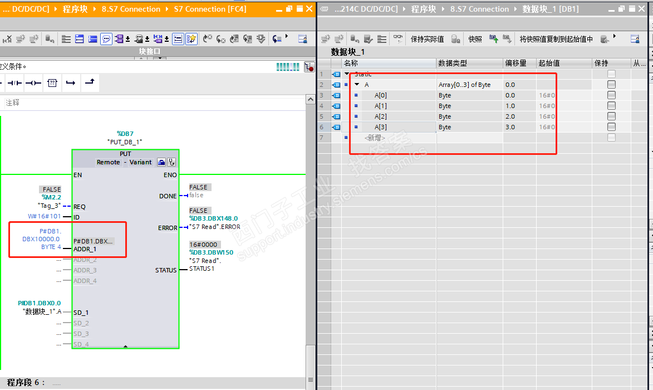Close all networks icon in FC4 toolbar
The width and height of the screenshot is (653, 390).
pos(93,39)
